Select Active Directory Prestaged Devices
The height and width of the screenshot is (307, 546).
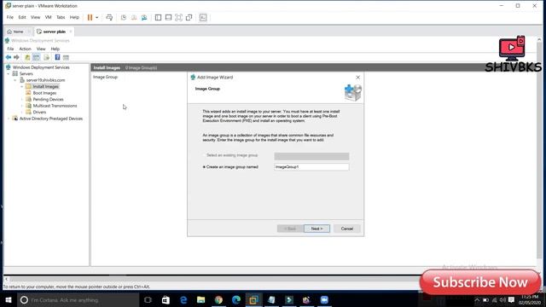pyautogui.click(x=51, y=119)
